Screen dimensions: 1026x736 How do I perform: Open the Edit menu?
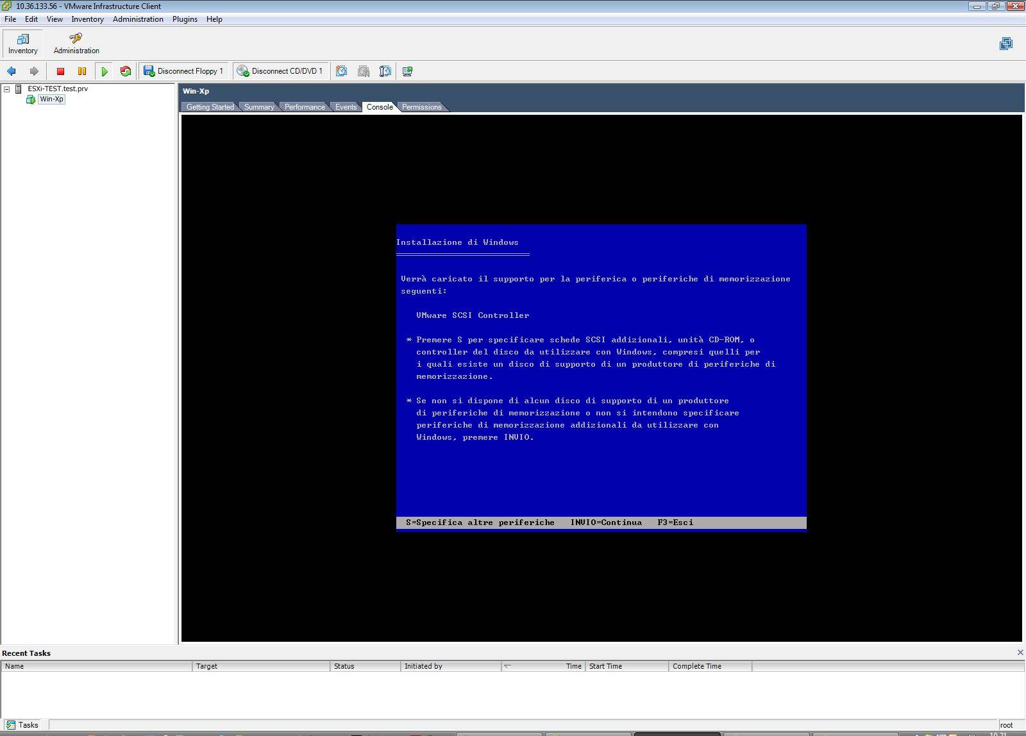tap(31, 19)
